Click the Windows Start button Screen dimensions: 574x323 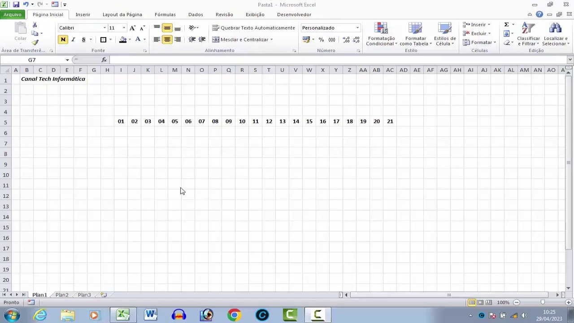(x=11, y=315)
